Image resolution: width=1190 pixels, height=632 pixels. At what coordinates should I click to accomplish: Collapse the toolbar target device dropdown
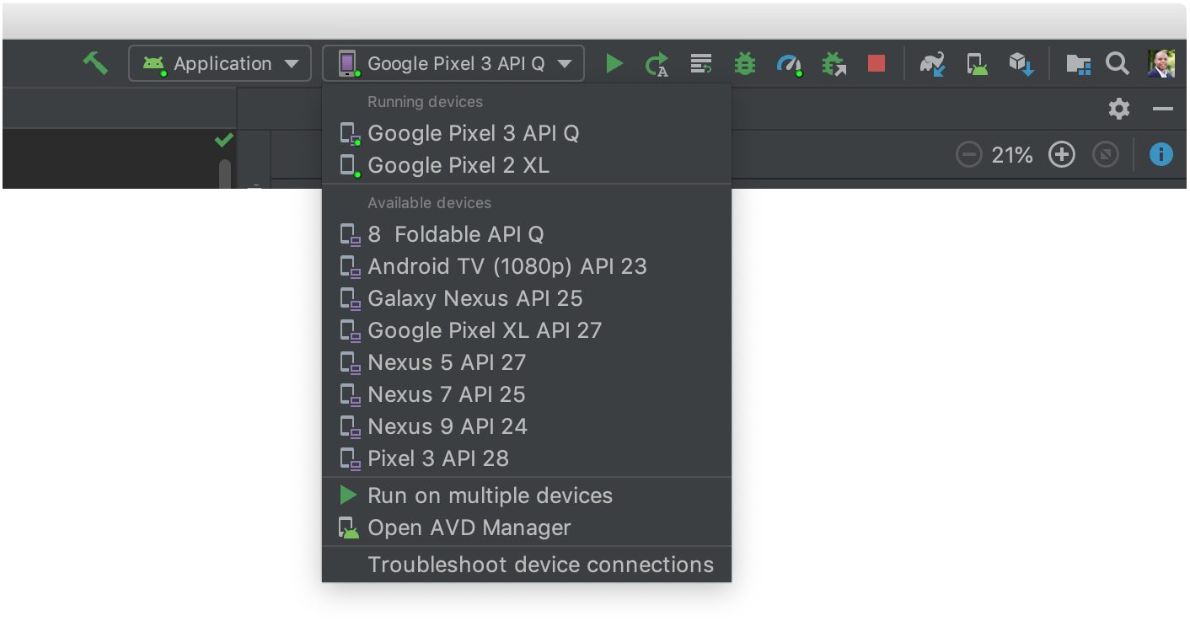(x=453, y=63)
